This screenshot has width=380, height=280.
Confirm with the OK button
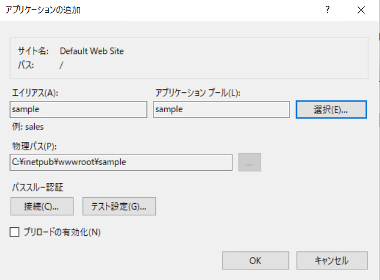click(x=255, y=261)
